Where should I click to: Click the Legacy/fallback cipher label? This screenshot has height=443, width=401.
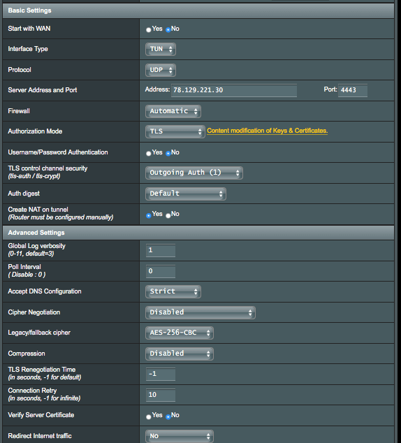tap(39, 333)
